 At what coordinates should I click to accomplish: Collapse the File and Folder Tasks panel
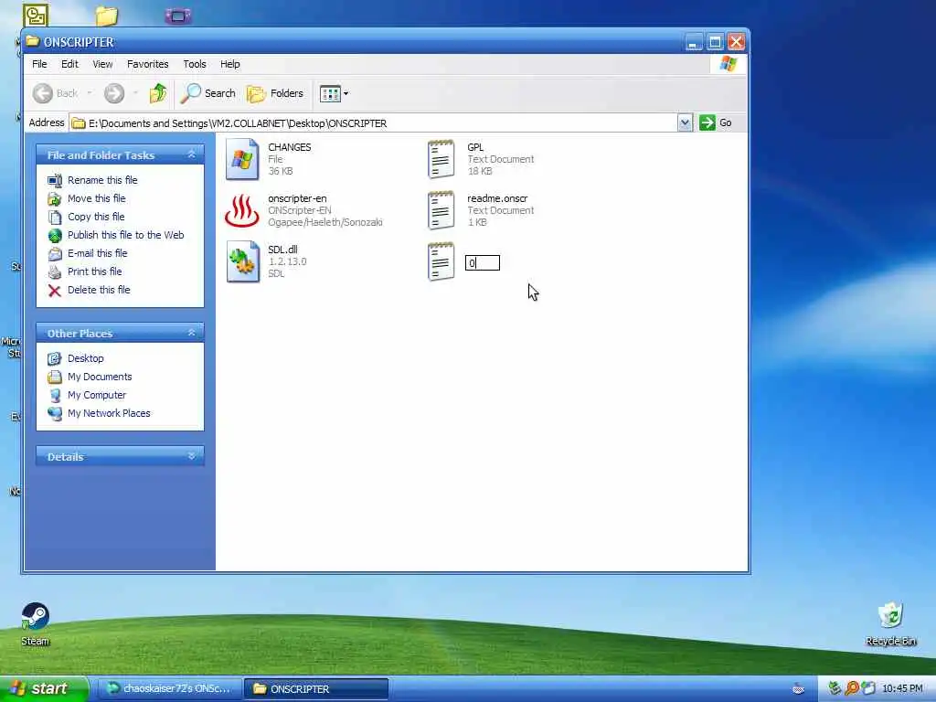tap(192, 154)
